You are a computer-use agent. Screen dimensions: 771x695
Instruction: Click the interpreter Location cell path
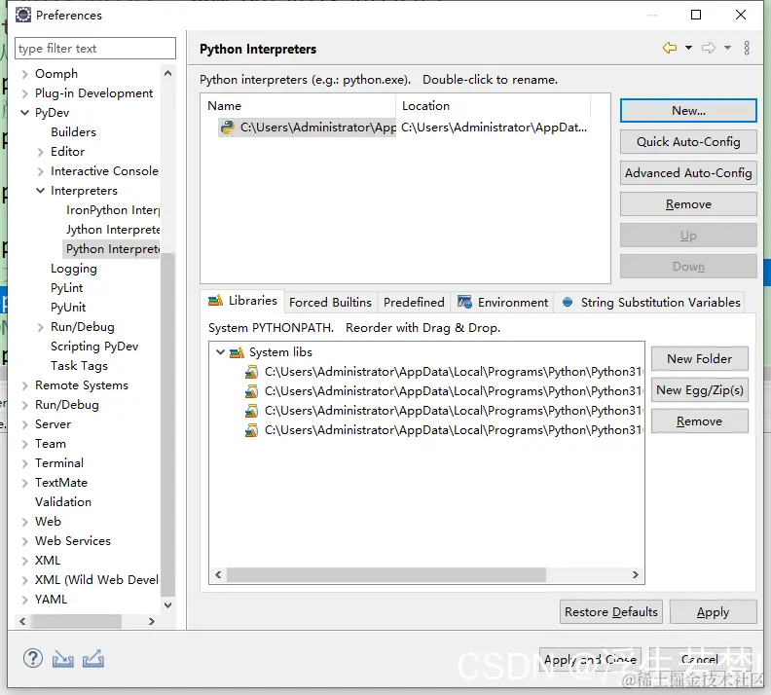(495, 128)
